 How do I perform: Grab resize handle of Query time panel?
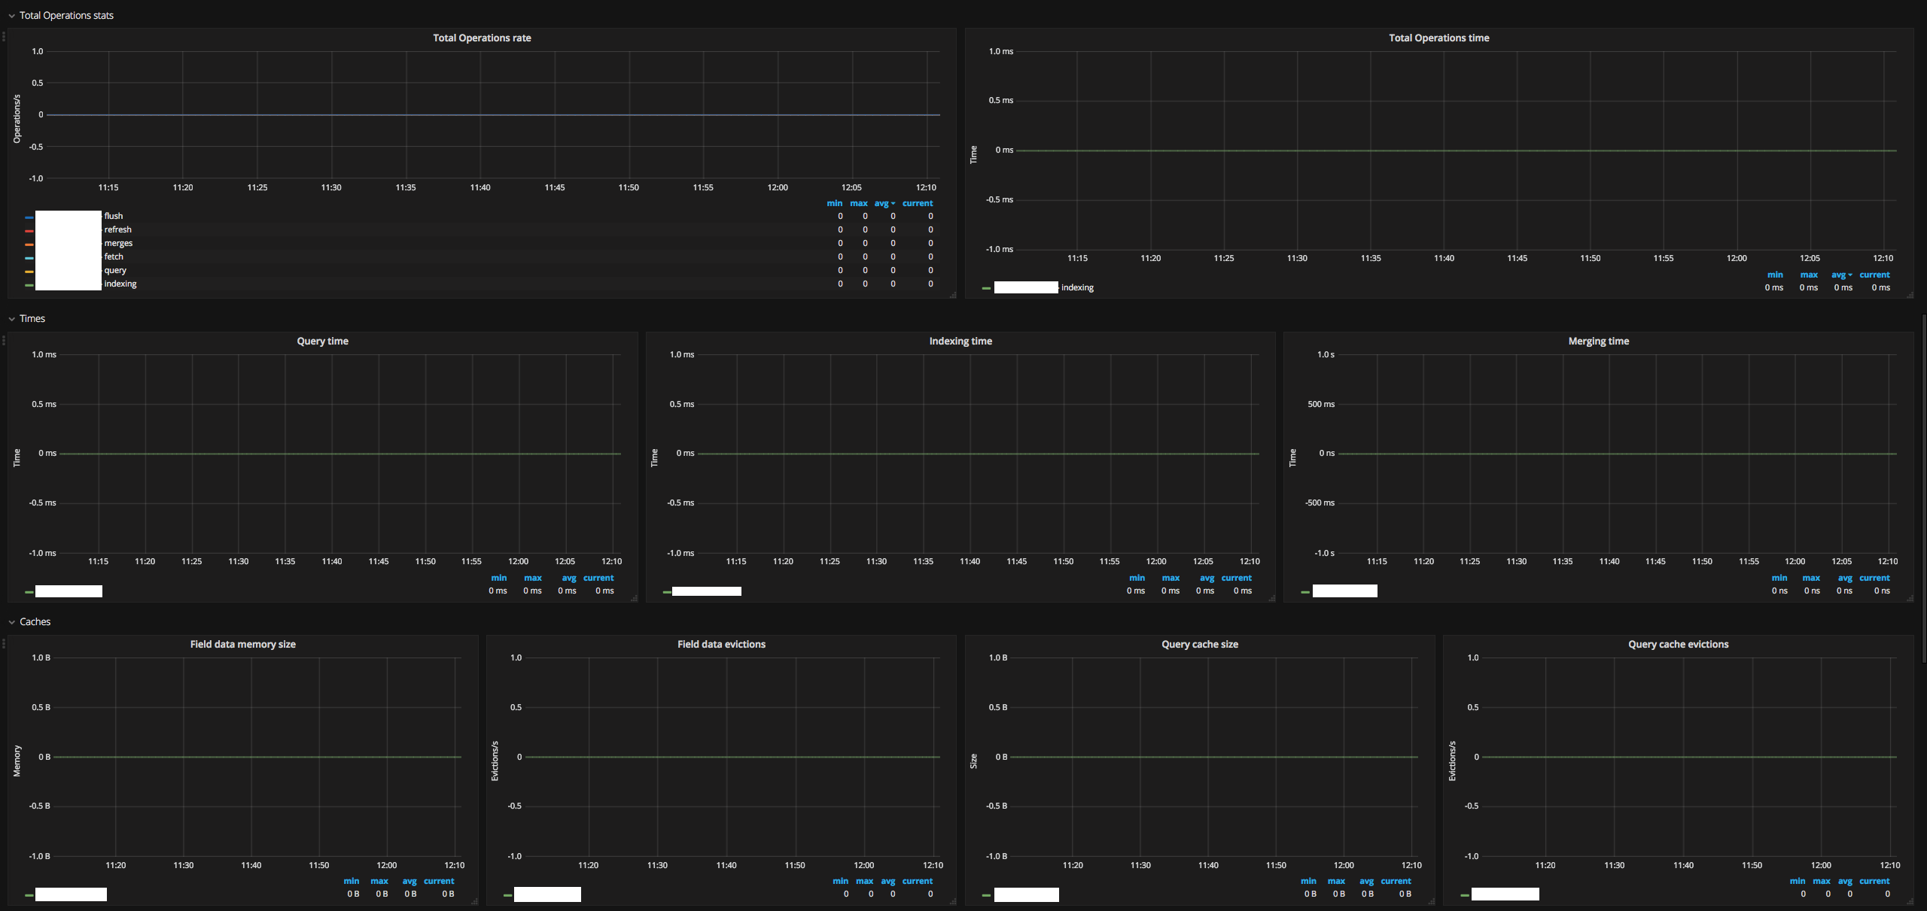click(x=634, y=599)
